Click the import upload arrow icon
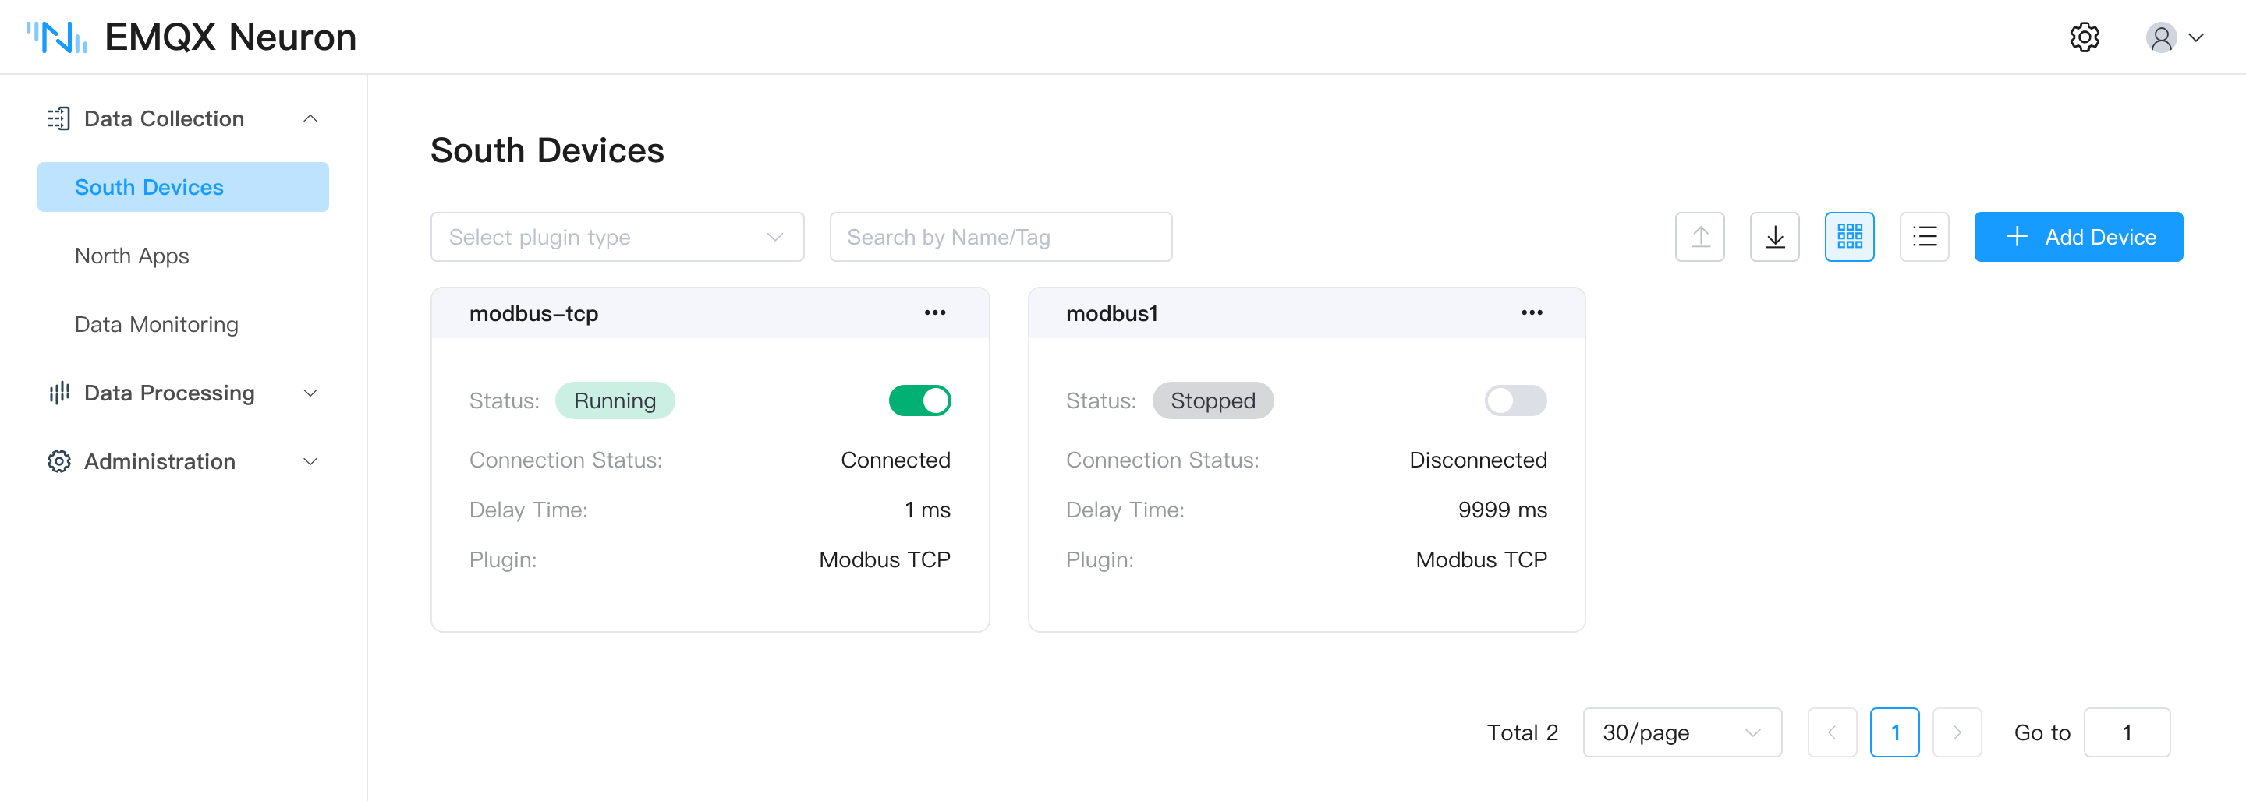 click(x=1699, y=237)
